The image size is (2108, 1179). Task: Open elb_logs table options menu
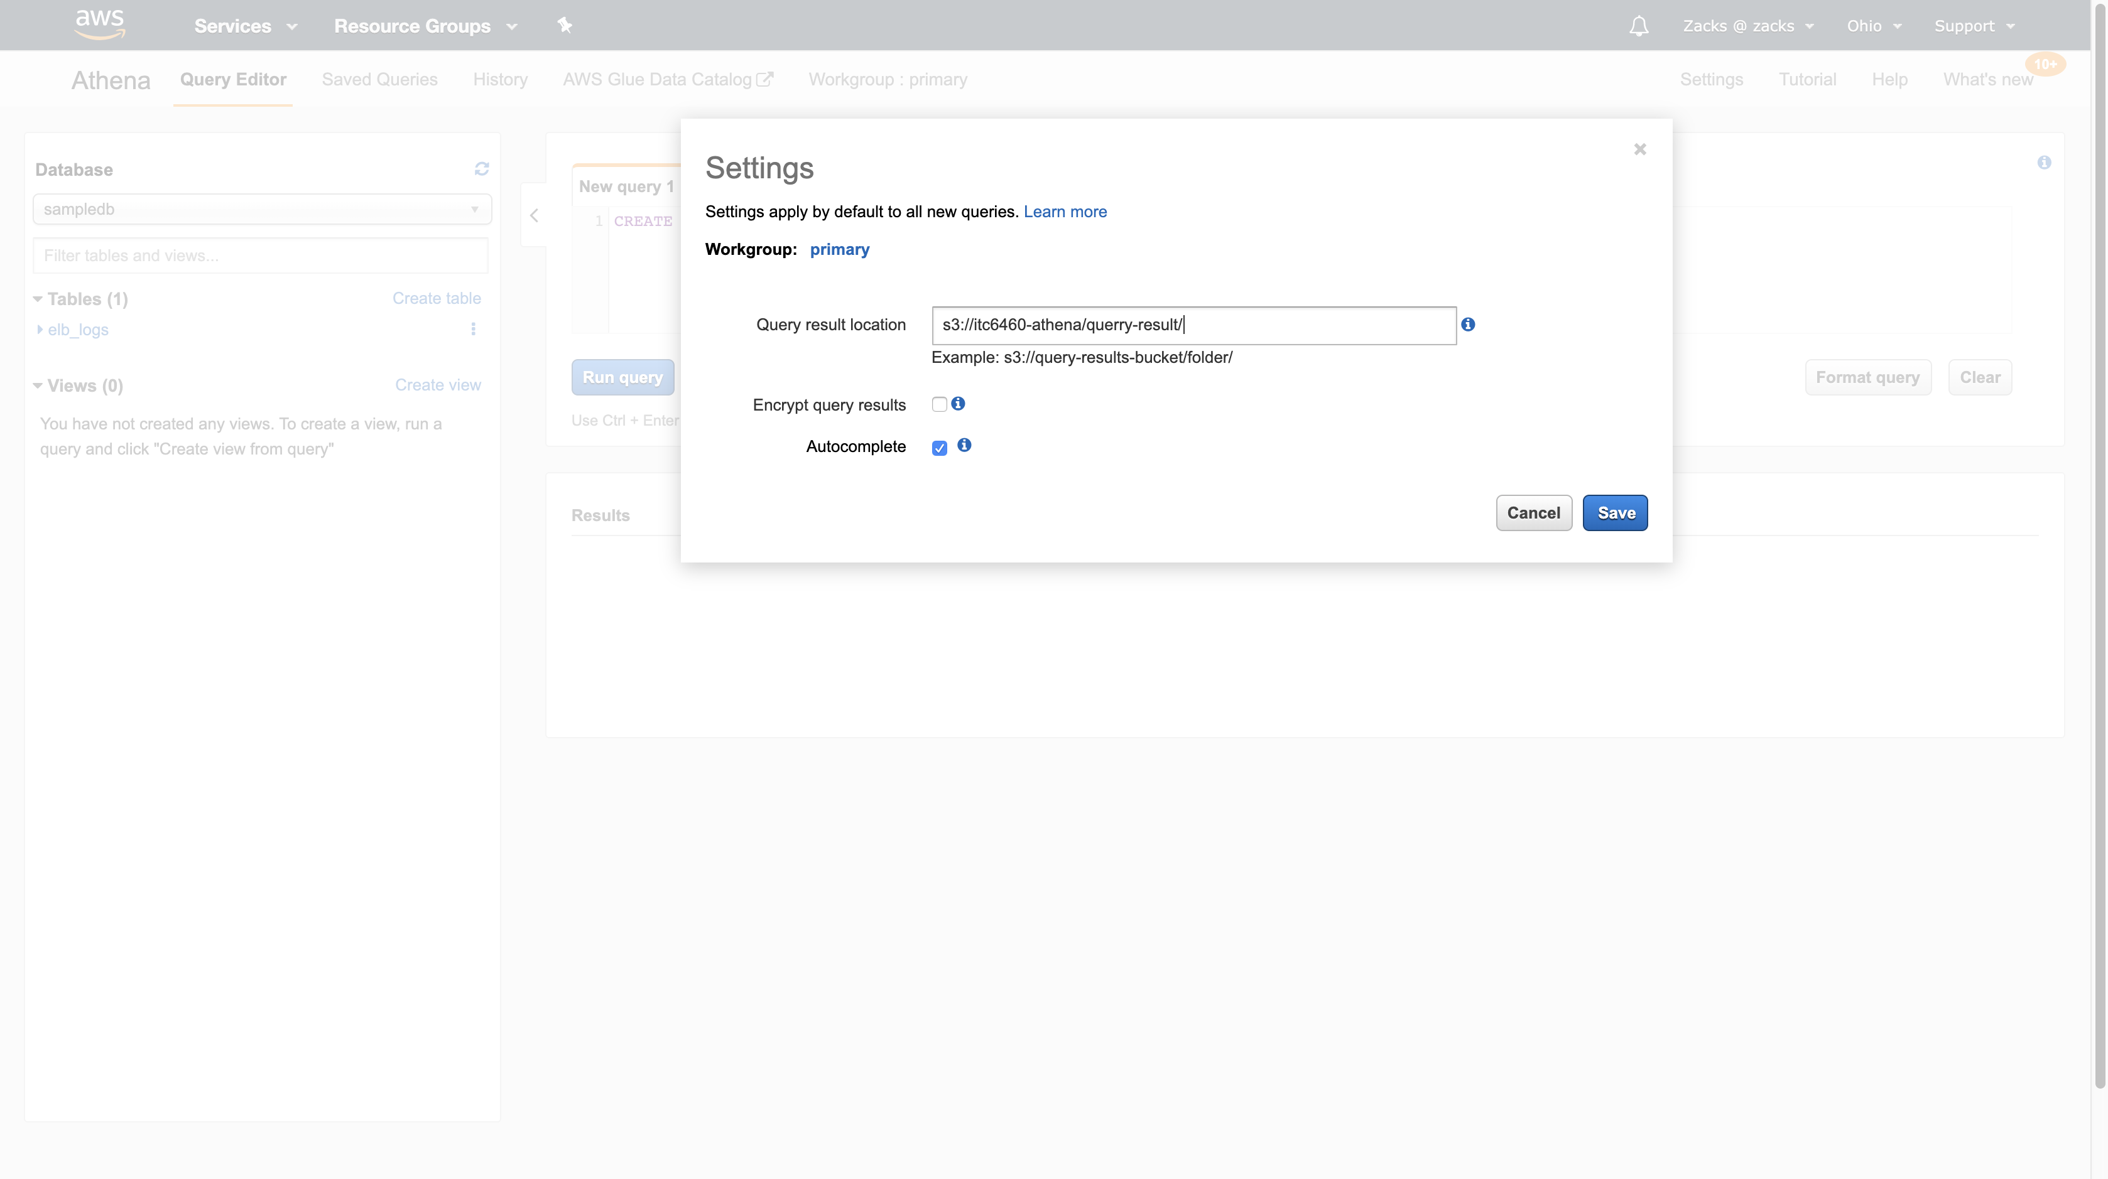[x=473, y=329]
